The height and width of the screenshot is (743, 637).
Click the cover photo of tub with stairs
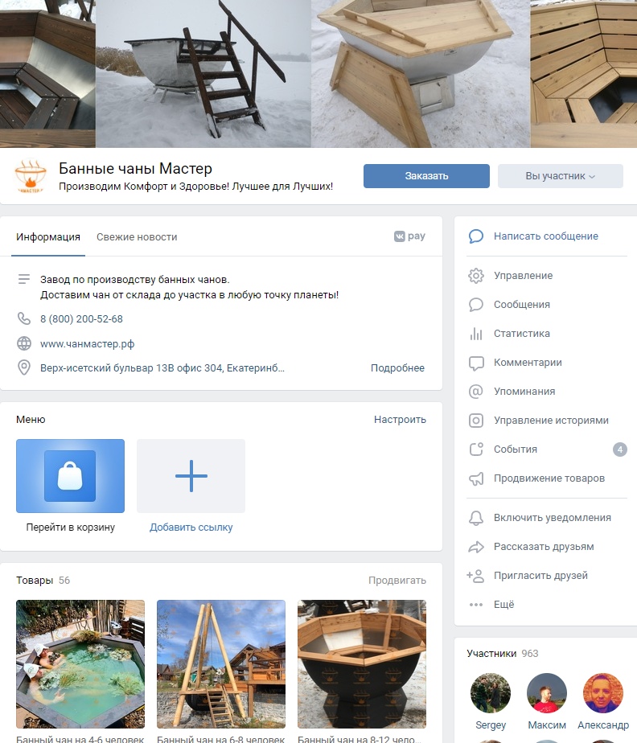[x=203, y=73]
